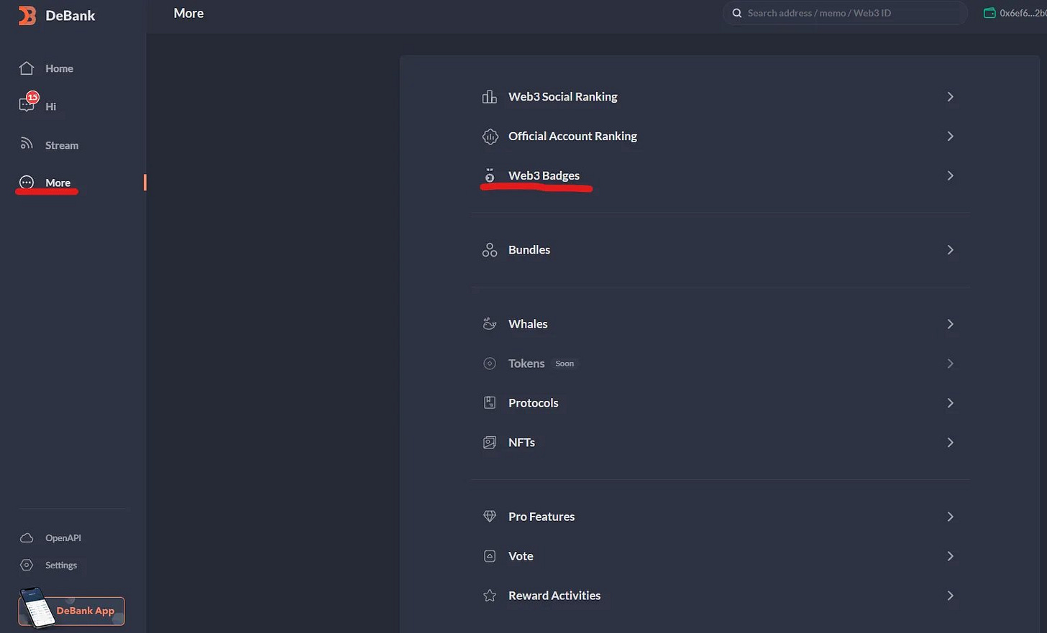Click the OpenAPI cloud icon

(x=27, y=537)
